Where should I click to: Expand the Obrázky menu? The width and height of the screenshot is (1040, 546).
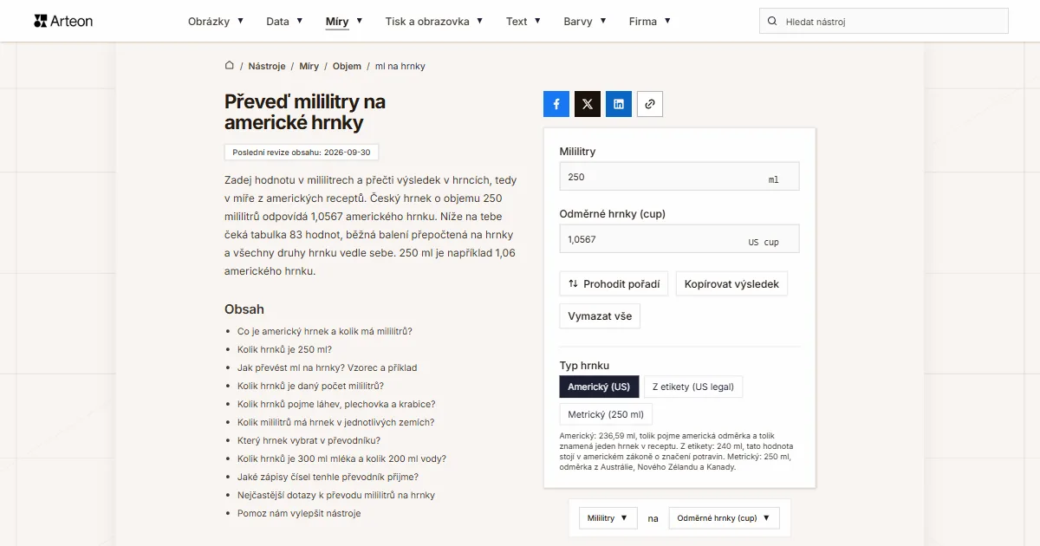(216, 21)
